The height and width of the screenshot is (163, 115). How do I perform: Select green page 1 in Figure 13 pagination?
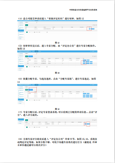pyautogui.click(x=27, y=67)
